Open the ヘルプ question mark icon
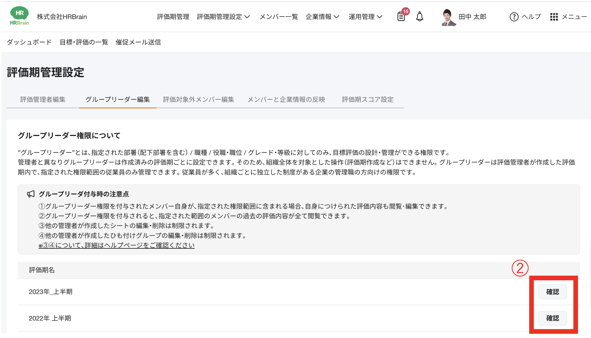The height and width of the screenshot is (338, 591). (514, 17)
